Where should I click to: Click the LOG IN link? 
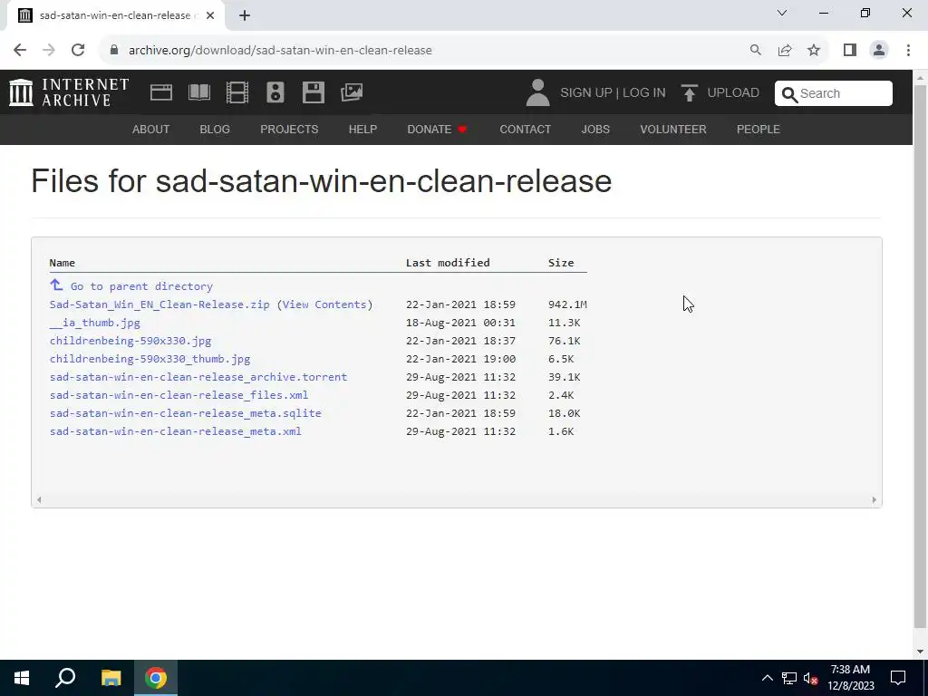point(644,93)
